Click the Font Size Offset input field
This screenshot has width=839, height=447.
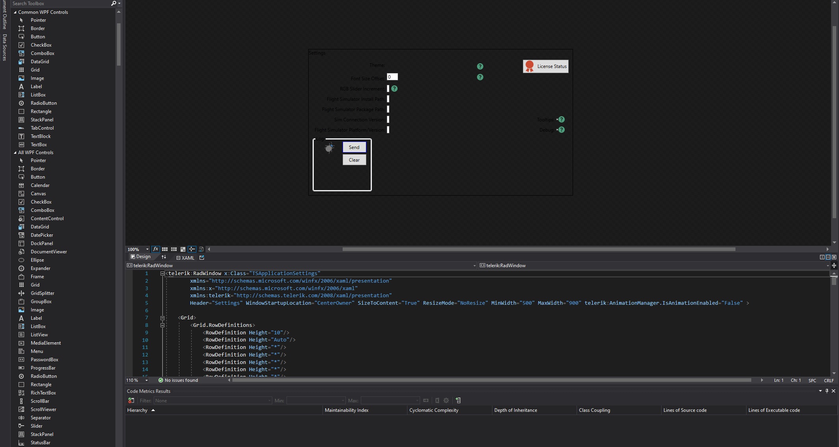[392, 77]
